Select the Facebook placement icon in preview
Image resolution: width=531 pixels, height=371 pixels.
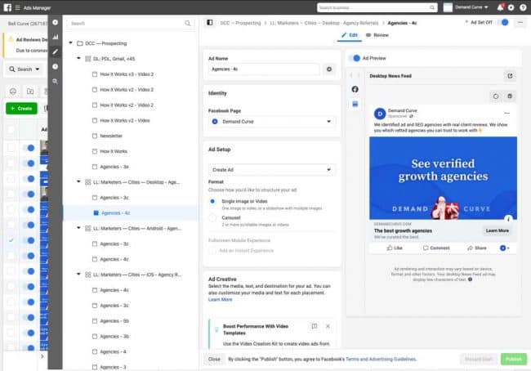tap(355, 88)
